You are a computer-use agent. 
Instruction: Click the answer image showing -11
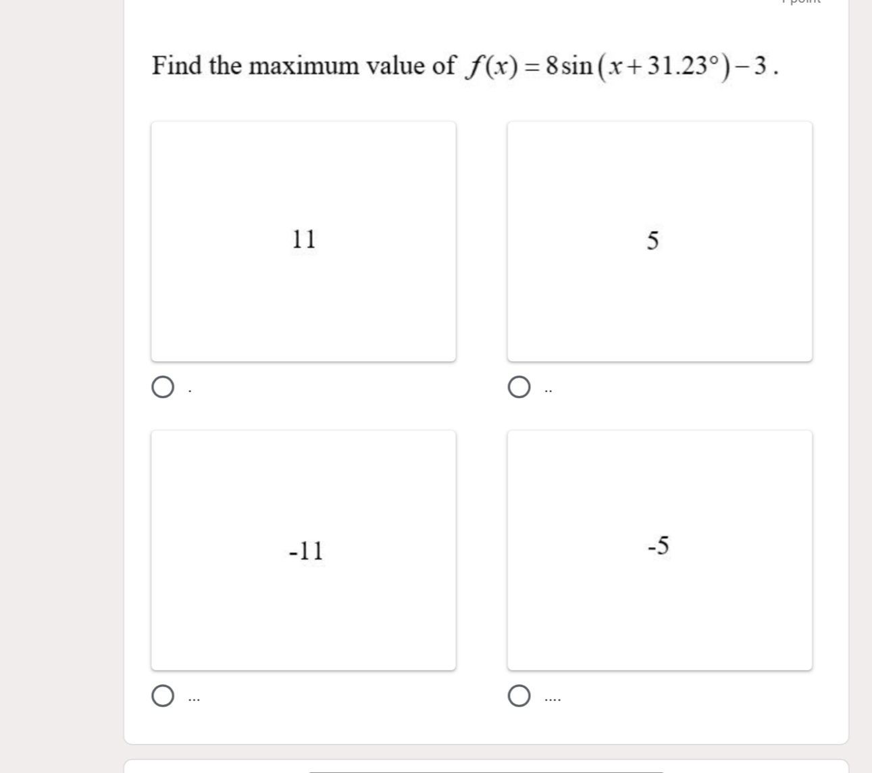coord(303,551)
